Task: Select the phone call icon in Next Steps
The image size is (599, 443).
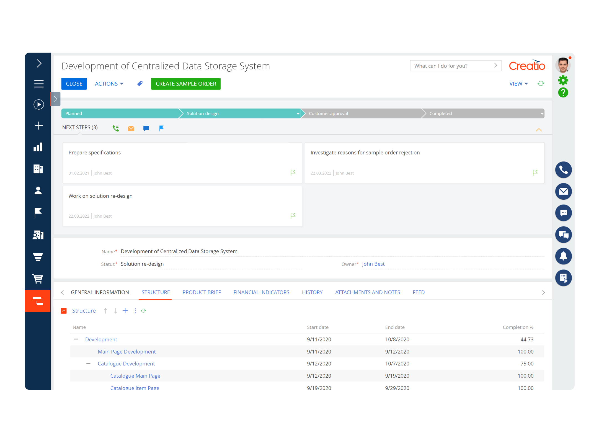Action: tap(116, 128)
